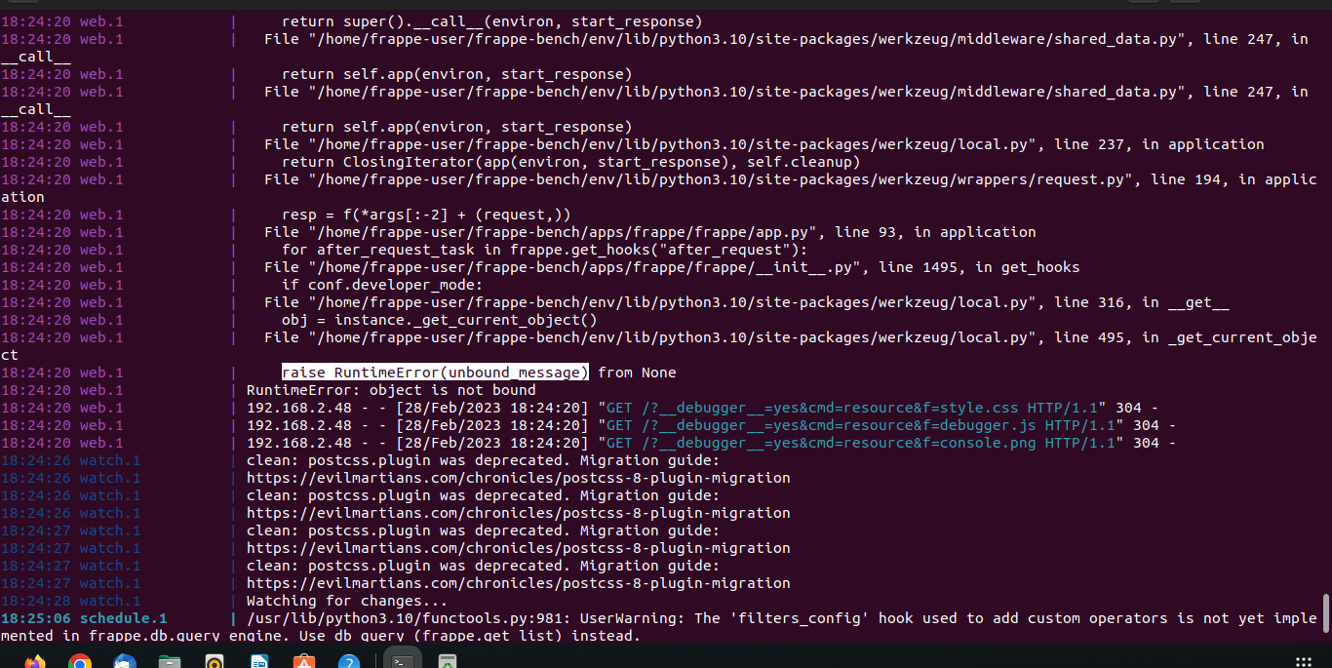Click the shared_data.py traceback file path

pos(780,39)
